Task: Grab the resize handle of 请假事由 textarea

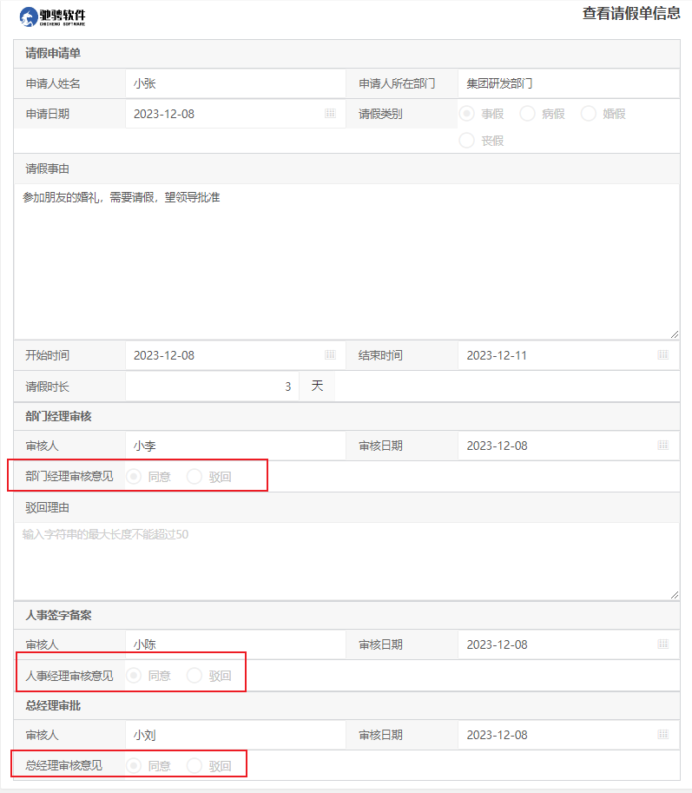Action: click(x=674, y=334)
